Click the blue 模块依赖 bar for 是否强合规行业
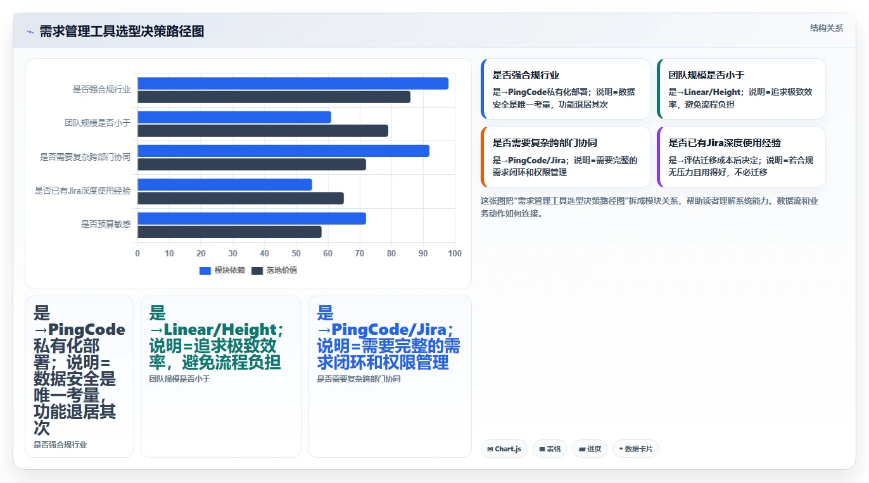 click(x=293, y=84)
